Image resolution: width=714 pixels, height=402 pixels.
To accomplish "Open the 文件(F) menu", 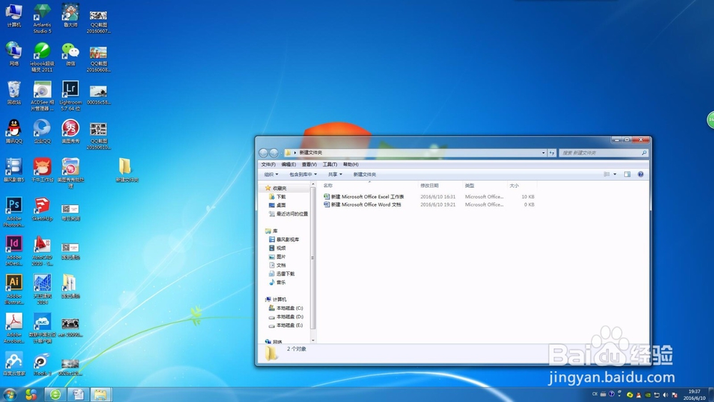I will (268, 164).
